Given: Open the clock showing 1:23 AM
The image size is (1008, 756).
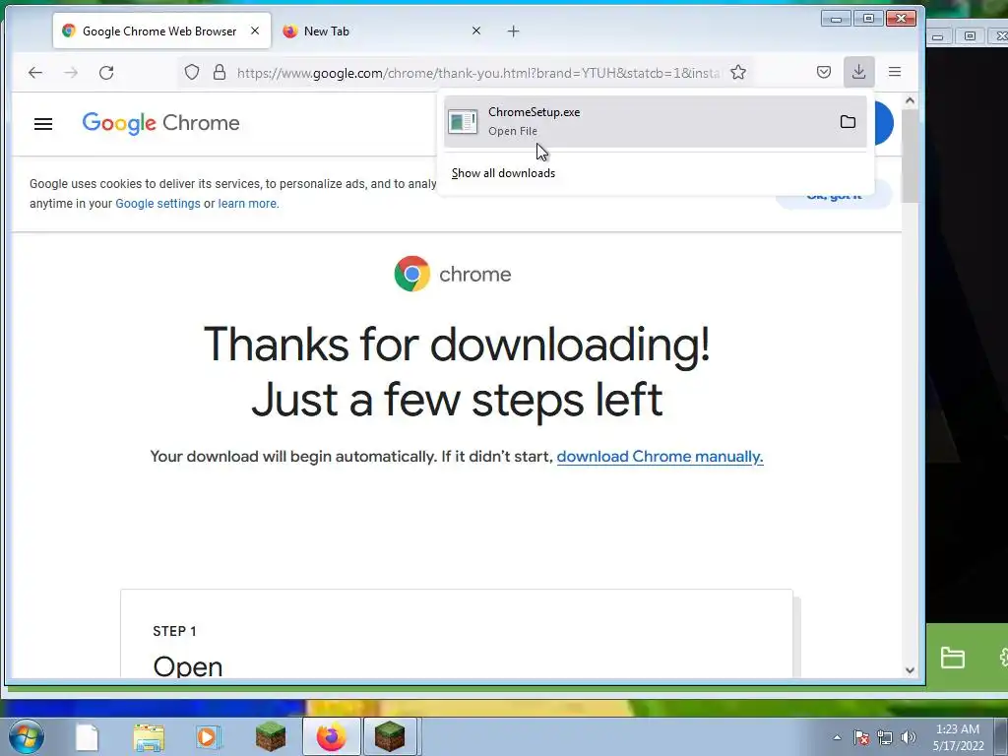Looking at the screenshot, I should click(x=958, y=737).
